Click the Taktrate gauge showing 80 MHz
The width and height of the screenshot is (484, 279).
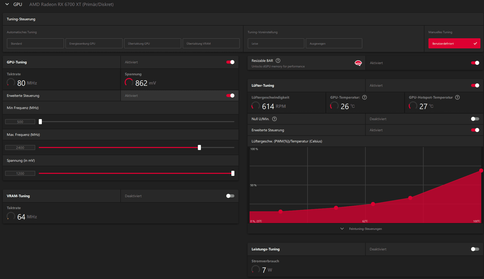click(11, 83)
